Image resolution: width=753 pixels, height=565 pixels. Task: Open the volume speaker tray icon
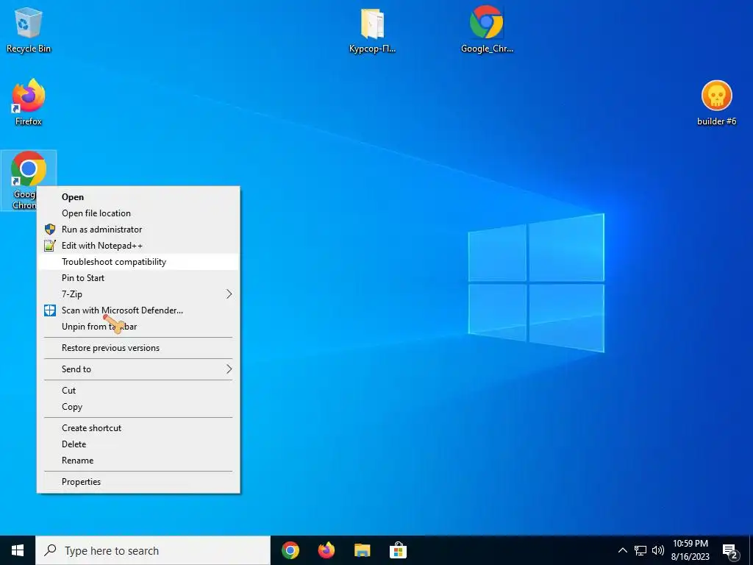coord(658,550)
